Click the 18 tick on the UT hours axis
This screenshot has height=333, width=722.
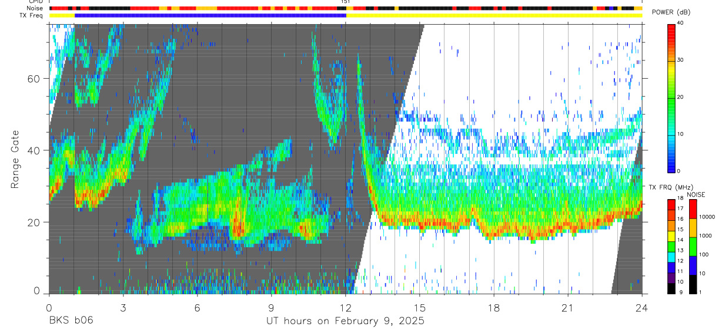493,308
